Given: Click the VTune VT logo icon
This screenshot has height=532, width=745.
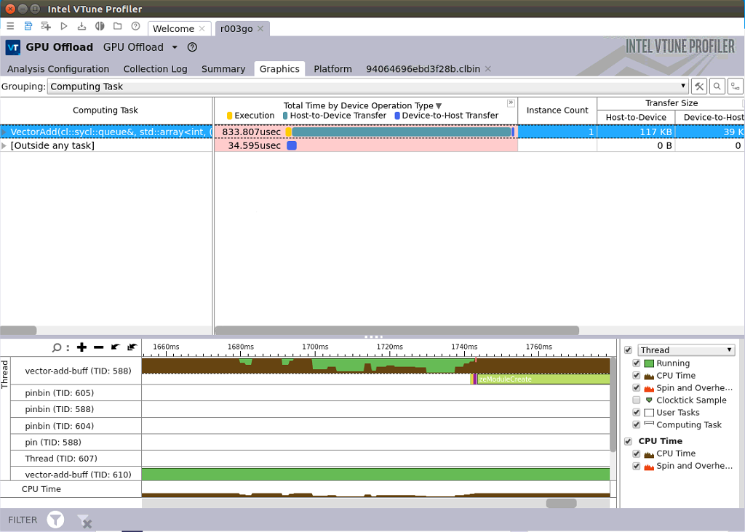Looking at the screenshot, I should 13,47.
